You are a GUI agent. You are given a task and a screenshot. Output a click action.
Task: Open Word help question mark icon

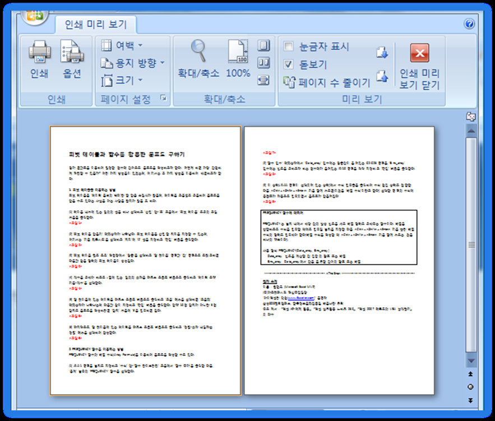(469, 24)
